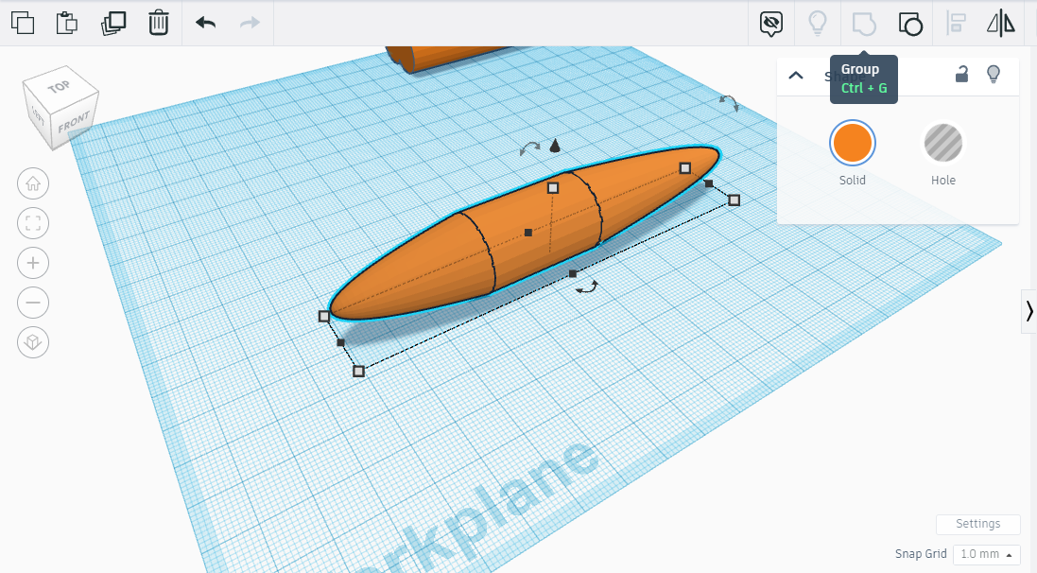1037x573 pixels.
Task: Select the front-left corner white handle
Action: point(324,316)
